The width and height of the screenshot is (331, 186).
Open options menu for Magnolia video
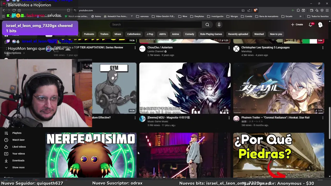(x=229, y=118)
